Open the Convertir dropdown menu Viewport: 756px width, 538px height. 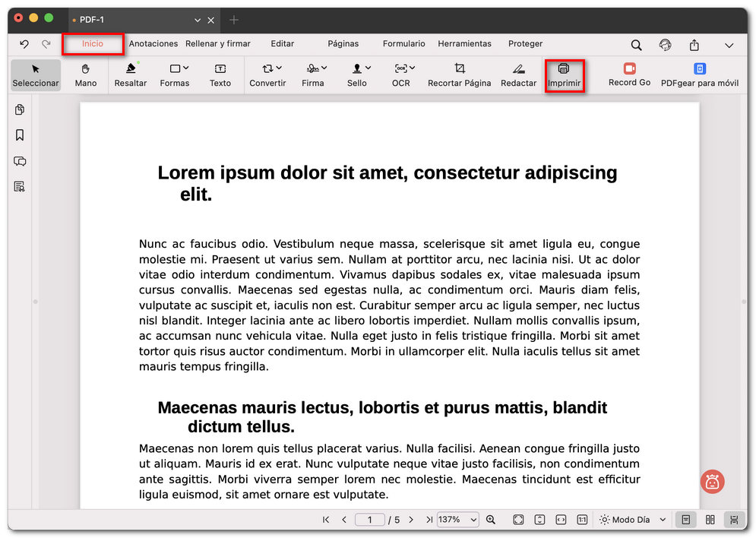coord(267,75)
